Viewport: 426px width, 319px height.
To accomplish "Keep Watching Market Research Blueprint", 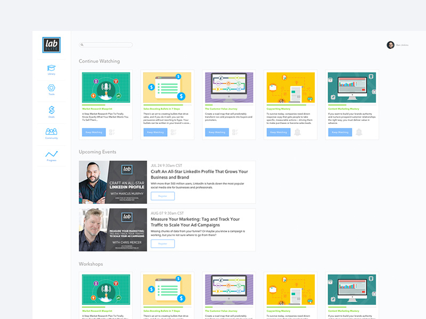I will coord(94,132).
